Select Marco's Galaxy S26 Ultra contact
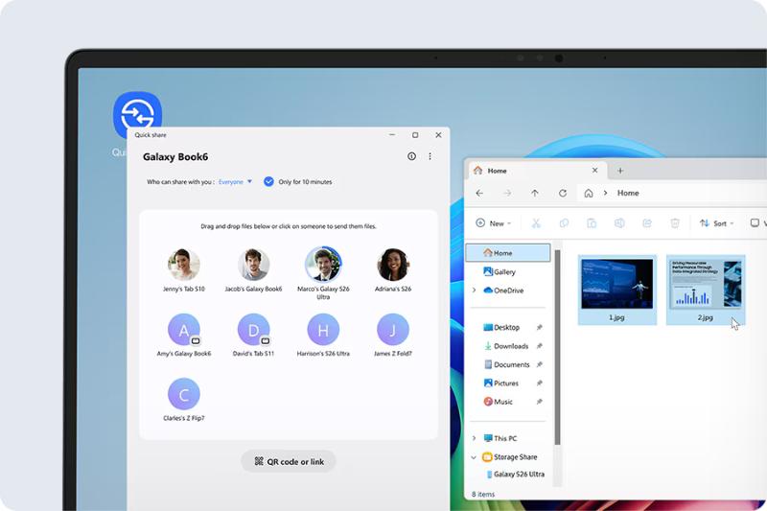Screen dimensions: 767x511 point(323,273)
